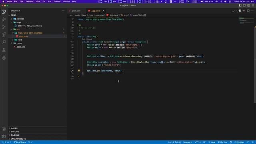
Task: Open the Selection menu
Action: (29, 2)
